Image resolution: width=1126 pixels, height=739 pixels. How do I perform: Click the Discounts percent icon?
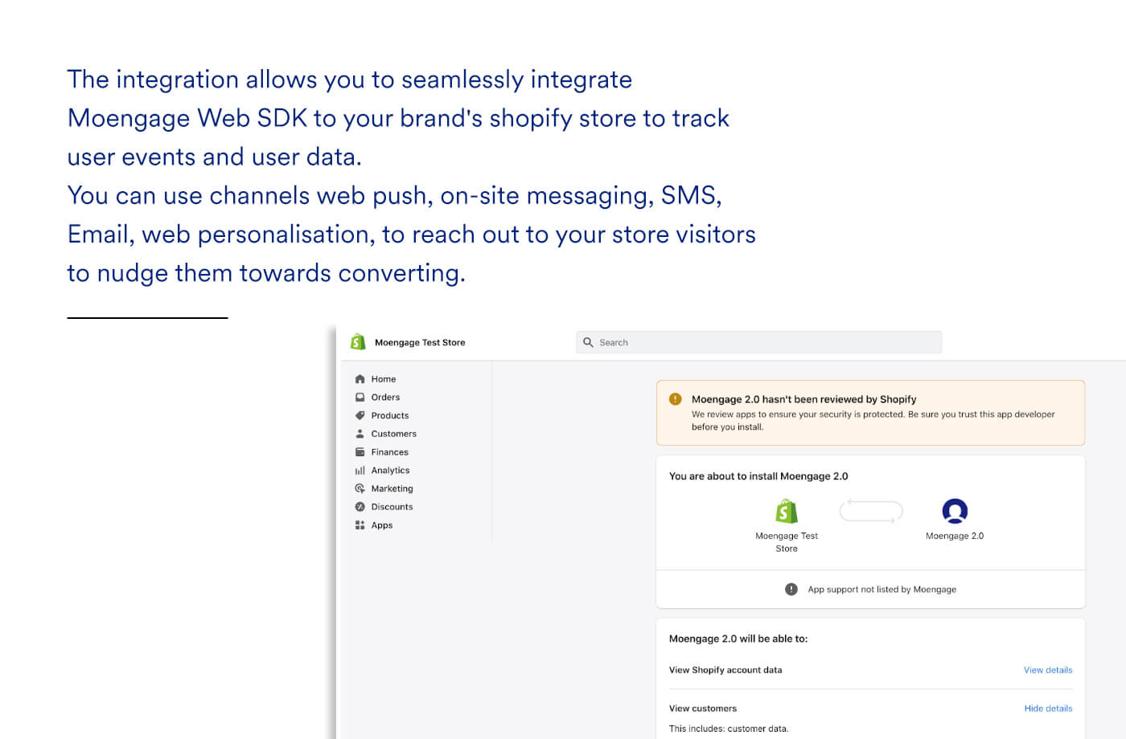click(x=360, y=507)
